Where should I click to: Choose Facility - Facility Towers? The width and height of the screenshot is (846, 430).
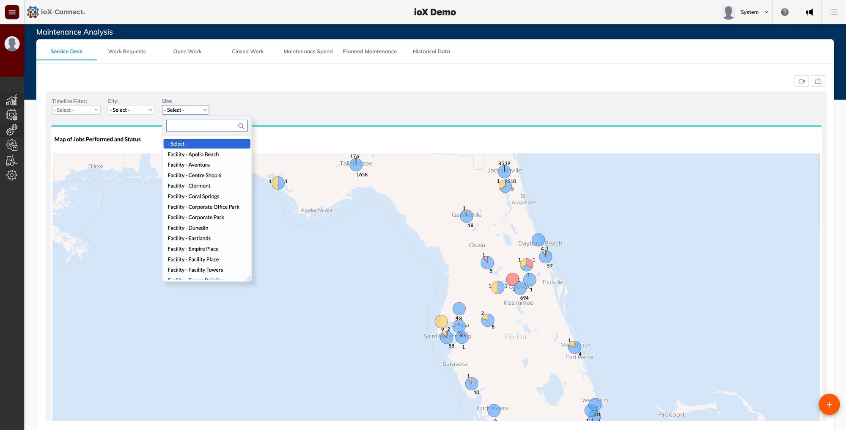207,270
